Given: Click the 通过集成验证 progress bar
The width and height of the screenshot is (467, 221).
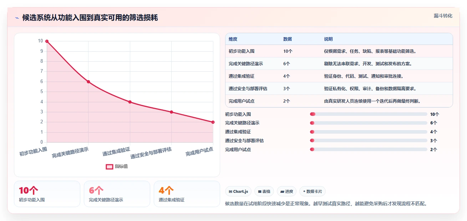Looking at the screenshot, I should coord(369,132).
